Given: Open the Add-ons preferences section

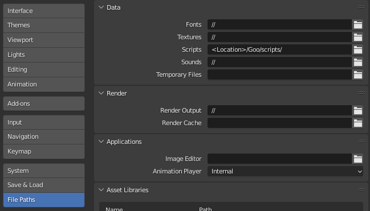Looking at the screenshot, I should click(x=44, y=104).
